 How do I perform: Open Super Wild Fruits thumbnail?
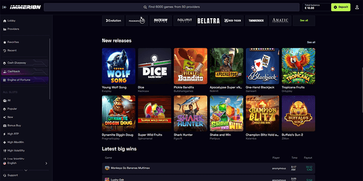[x=155, y=113]
